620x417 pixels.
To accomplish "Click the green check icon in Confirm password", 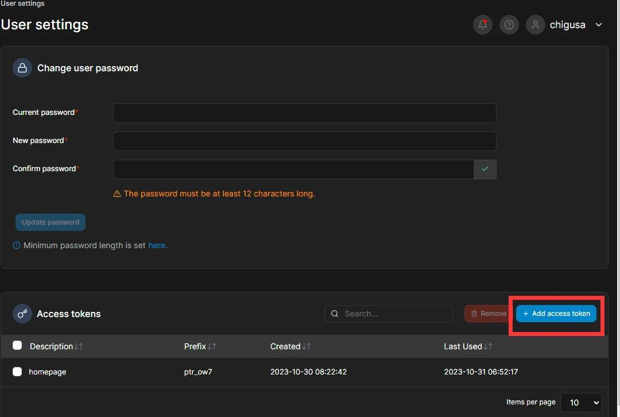I will (485, 169).
